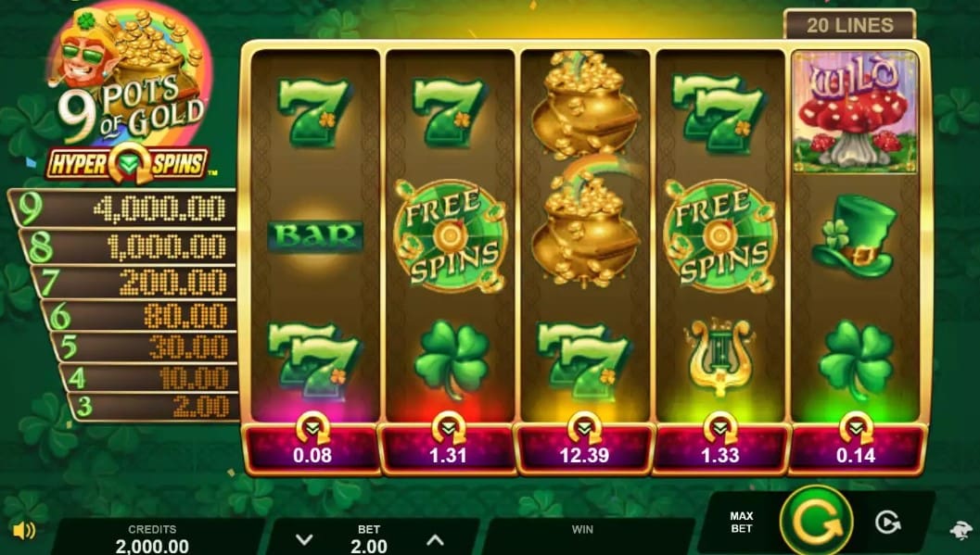Screen dimensions: 980x555
Task: Respin fifth reel for 0.14
Action: (x=856, y=448)
